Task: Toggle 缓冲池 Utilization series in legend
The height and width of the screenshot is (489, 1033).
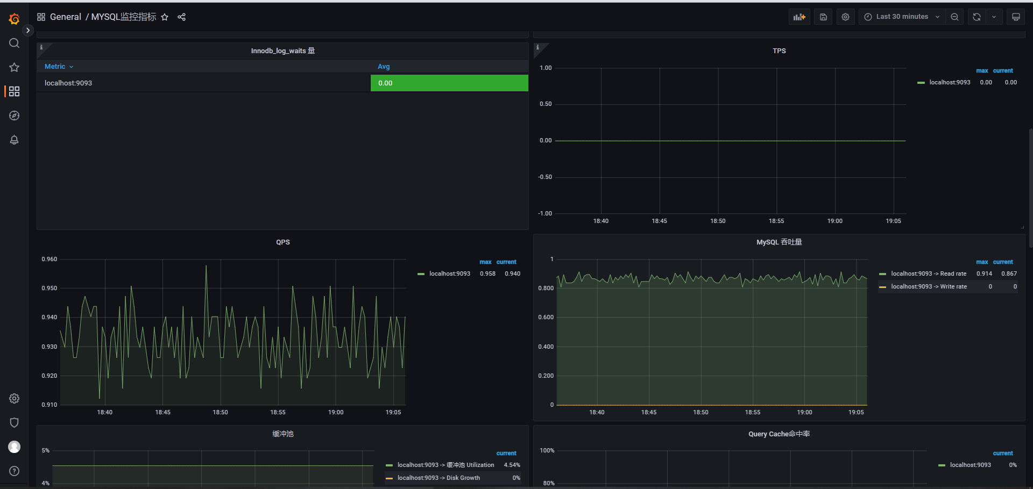Action: (x=446, y=465)
